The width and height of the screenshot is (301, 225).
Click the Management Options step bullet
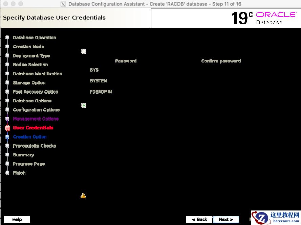(x=7, y=119)
